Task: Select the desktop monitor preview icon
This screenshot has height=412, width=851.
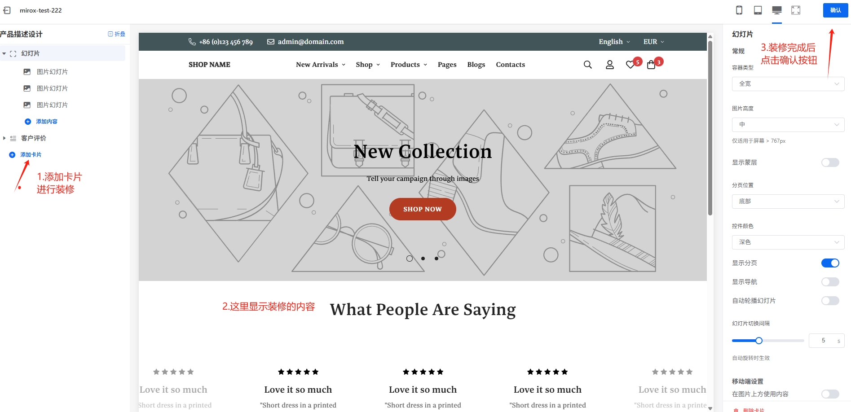Action: tap(777, 10)
